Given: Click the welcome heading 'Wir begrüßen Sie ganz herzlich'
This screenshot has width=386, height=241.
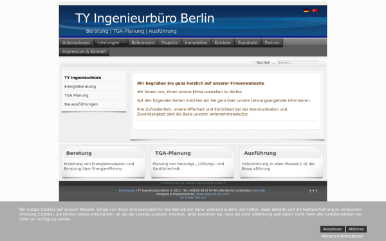Looking at the screenshot, I should pos(201,84).
